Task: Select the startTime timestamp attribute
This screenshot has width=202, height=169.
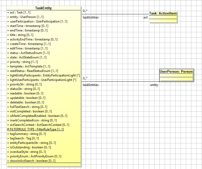Action: pyautogui.click(x=27, y=26)
